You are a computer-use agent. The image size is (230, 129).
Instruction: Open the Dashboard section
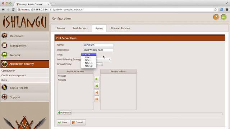coord(25,36)
